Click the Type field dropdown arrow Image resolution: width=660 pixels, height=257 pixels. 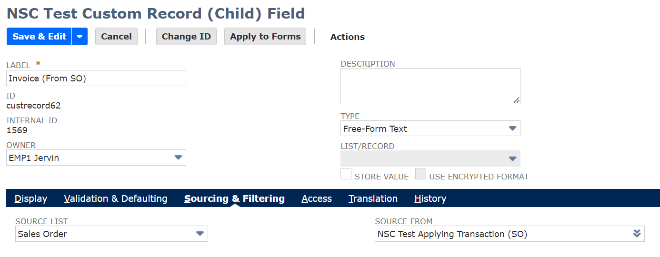tap(512, 128)
